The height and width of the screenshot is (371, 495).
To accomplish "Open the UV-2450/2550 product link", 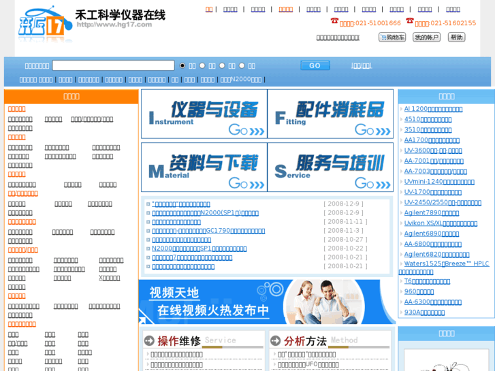I will click(443, 203).
